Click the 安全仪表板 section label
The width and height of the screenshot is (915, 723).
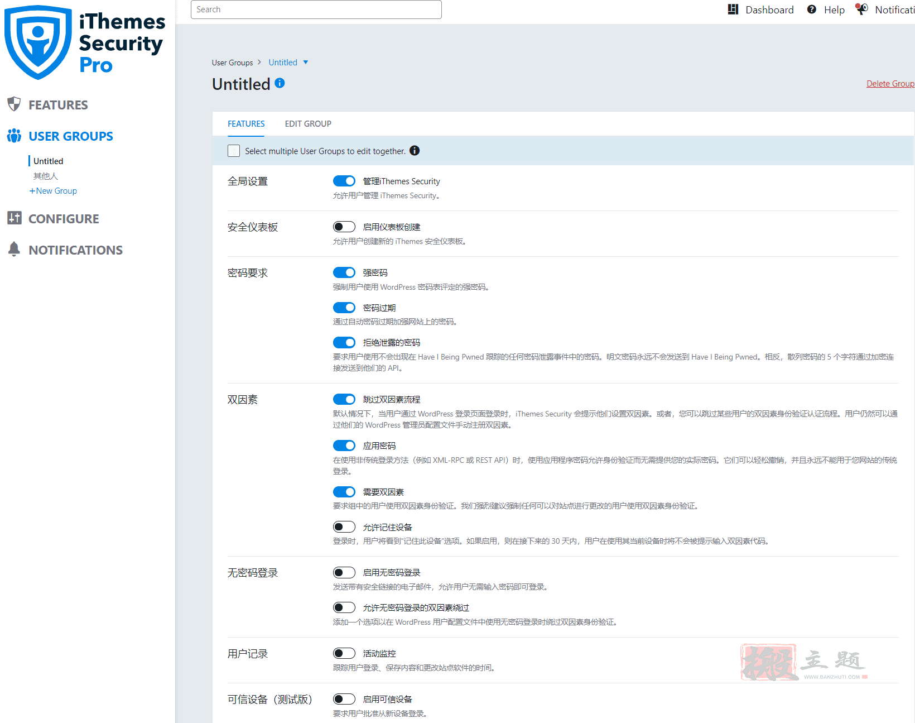tap(253, 227)
